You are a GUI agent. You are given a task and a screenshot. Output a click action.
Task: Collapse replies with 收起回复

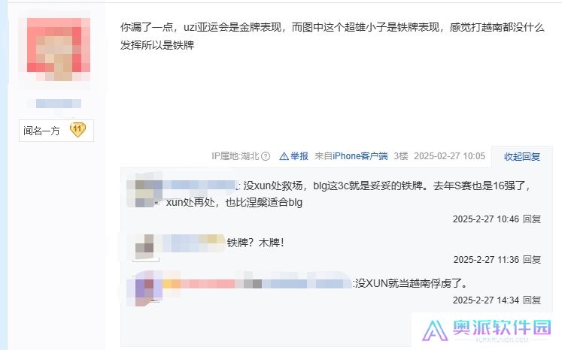pyautogui.click(x=522, y=156)
